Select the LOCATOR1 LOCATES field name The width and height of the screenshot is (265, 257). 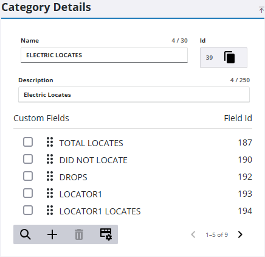click(100, 211)
